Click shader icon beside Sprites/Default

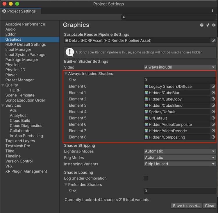tap(146, 112)
